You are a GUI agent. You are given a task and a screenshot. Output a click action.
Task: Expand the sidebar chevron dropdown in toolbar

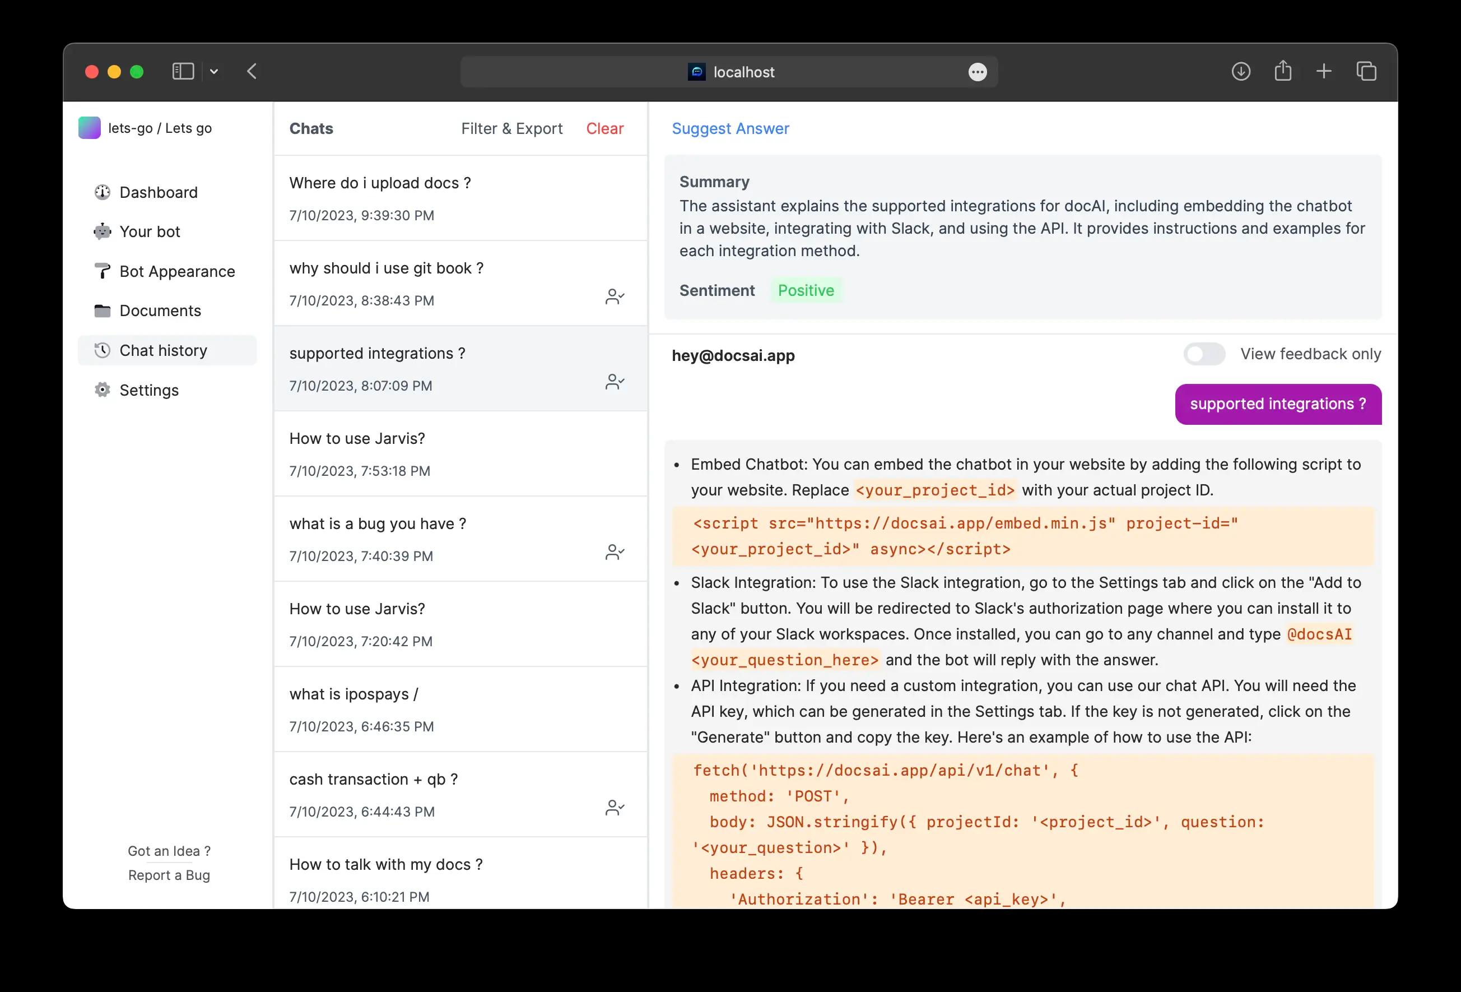tap(214, 72)
